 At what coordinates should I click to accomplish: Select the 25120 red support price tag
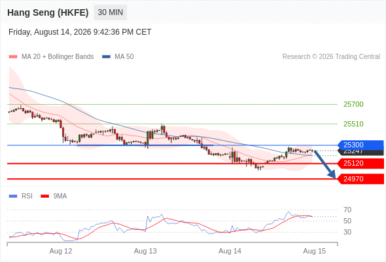click(360, 163)
